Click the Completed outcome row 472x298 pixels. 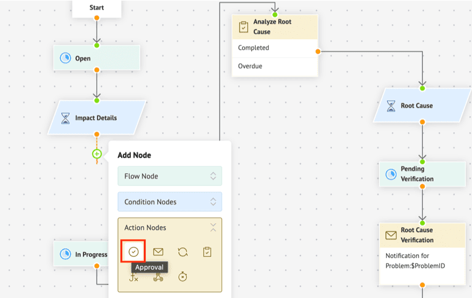pyautogui.click(x=275, y=48)
